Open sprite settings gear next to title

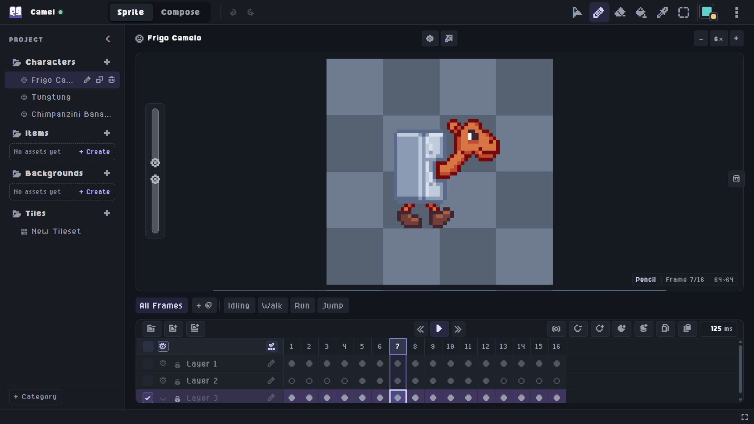pos(430,39)
